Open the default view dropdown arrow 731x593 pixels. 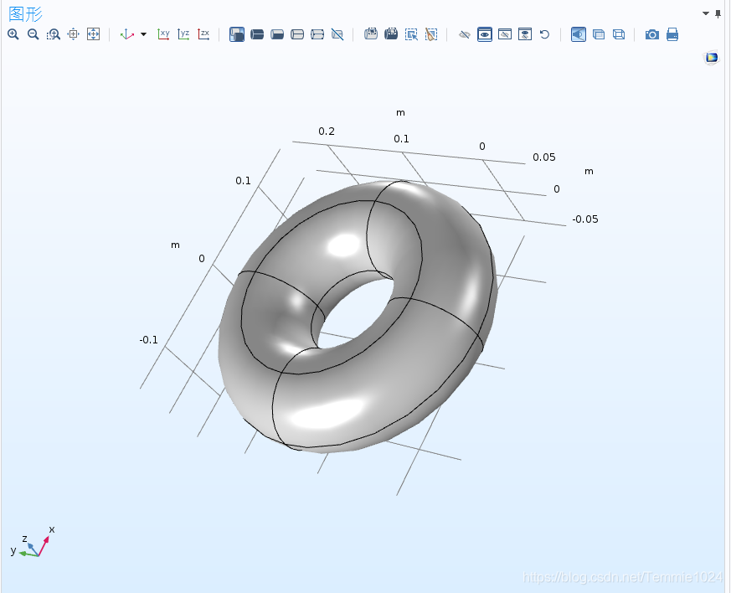coord(143,34)
